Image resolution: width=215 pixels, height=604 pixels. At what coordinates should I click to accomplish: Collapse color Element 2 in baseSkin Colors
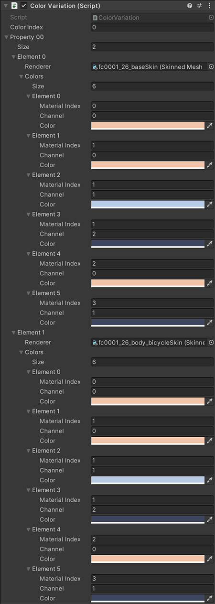28,175
